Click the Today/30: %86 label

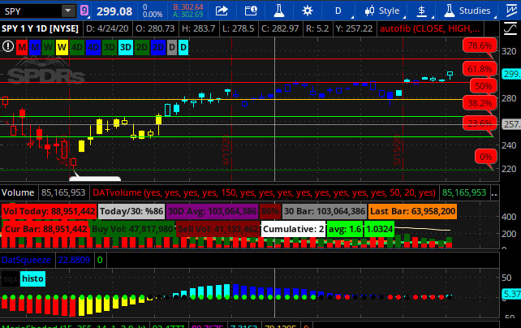point(131,211)
